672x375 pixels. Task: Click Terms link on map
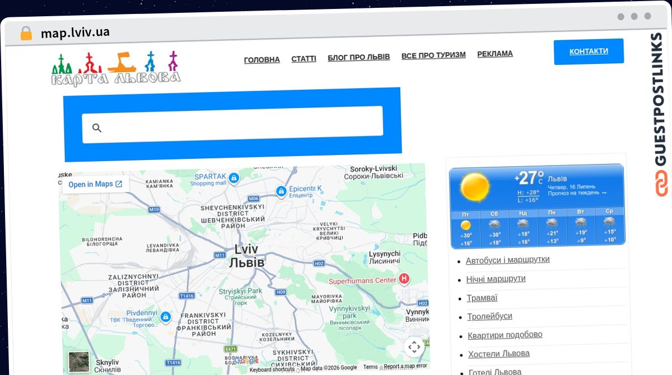point(370,367)
